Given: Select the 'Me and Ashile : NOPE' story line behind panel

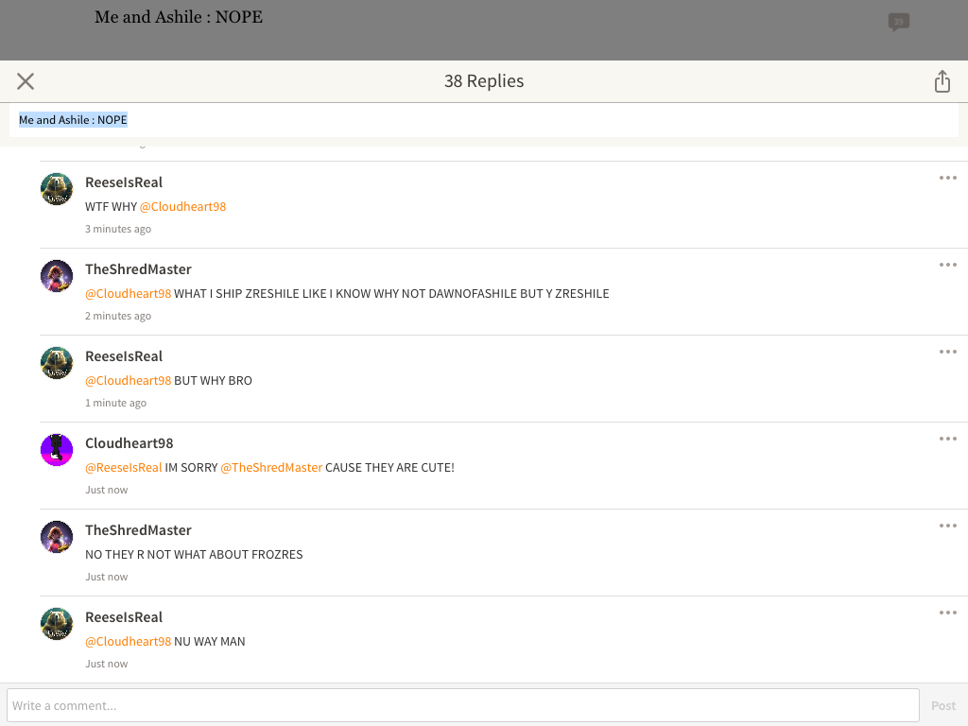Looking at the screenshot, I should tap(179, 17).
